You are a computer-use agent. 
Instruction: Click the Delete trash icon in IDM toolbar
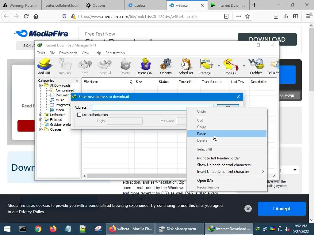click(125, 66)
